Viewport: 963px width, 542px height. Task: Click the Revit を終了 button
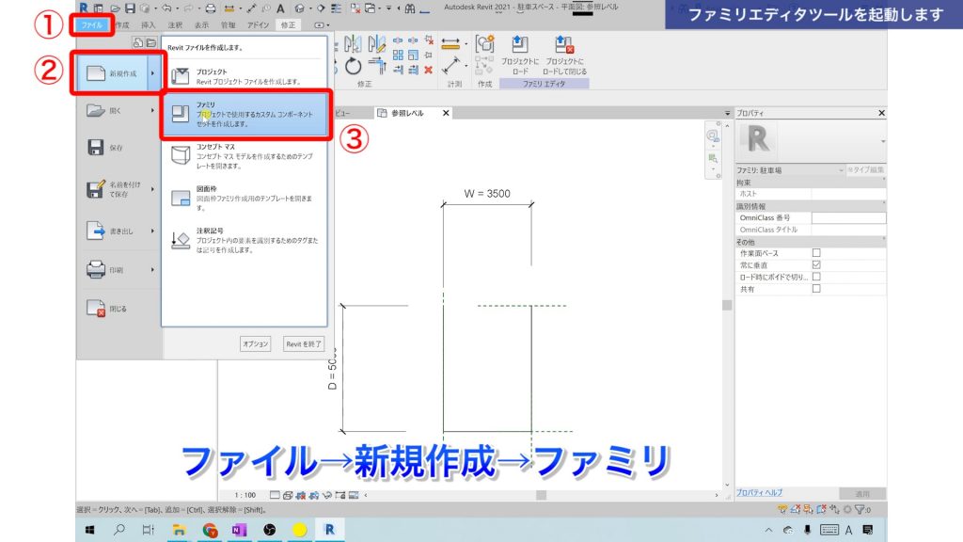point(304,343)
